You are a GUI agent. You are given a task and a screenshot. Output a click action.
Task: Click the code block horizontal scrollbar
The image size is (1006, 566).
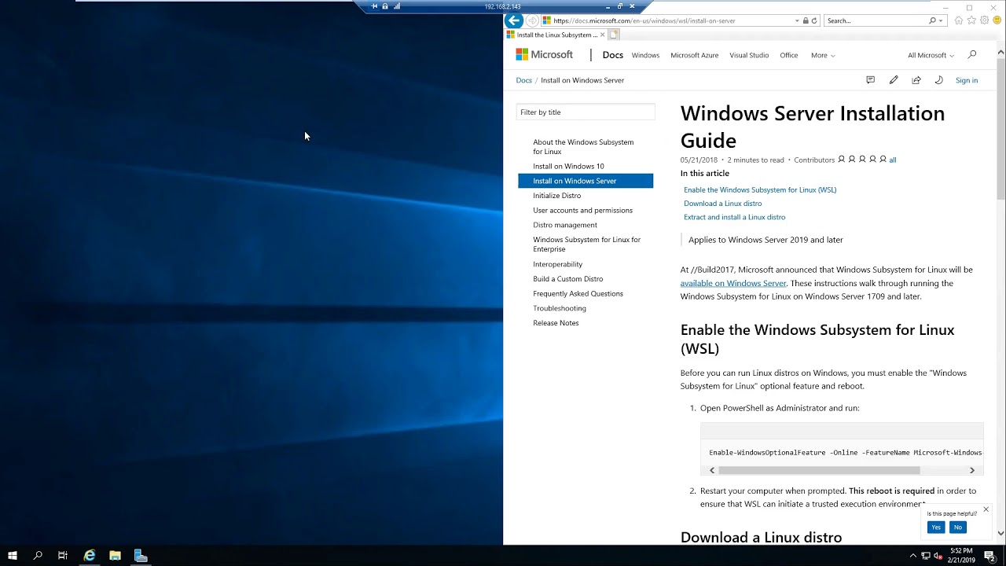(x=818, y=470)
